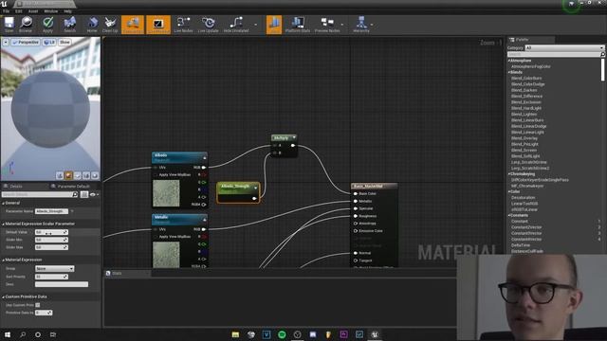Click the Primitive Data Index field

pyautogui.click(x=44, y=313)
